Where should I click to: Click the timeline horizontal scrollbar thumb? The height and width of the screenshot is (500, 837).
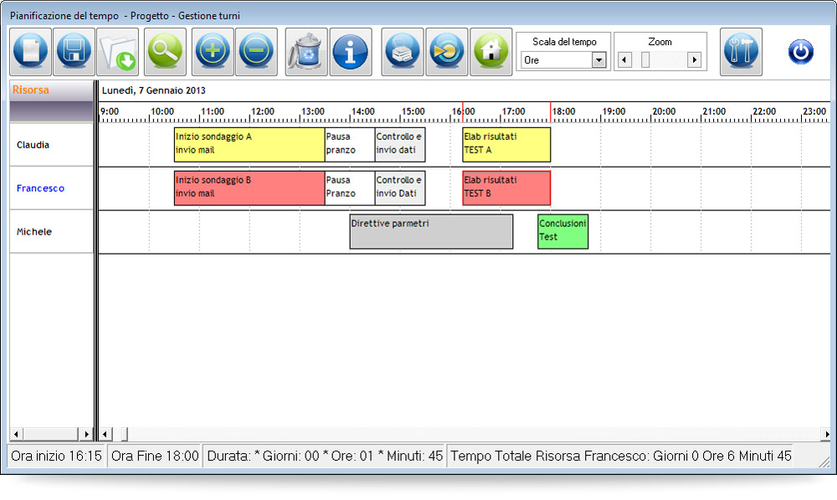[124, 434]
